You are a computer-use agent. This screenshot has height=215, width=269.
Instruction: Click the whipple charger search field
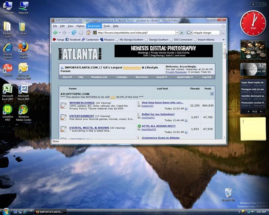point(206,33)
